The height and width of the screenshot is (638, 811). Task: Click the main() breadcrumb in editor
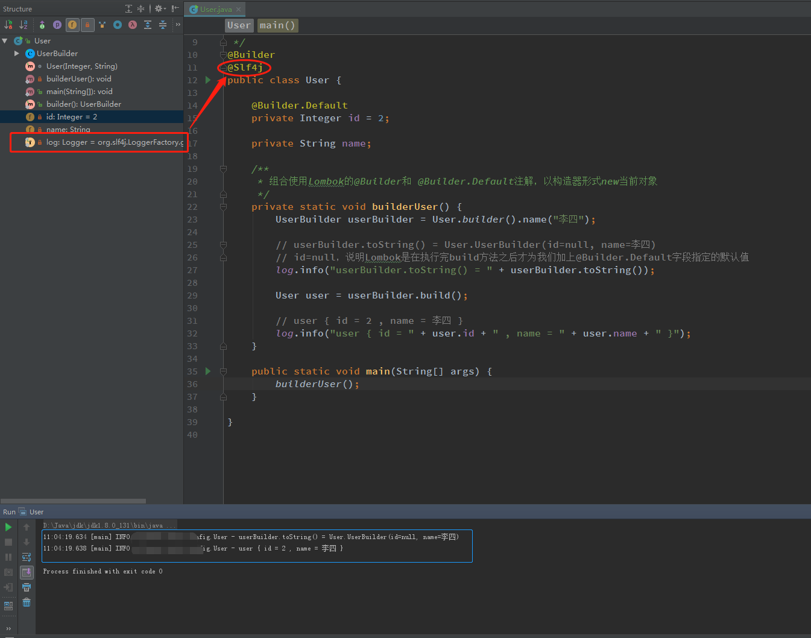click(277, 25)
